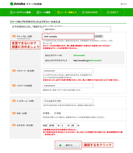Click the Ameba clover logo
This screenshot has height=153, width=133.
tap(12, 4)
